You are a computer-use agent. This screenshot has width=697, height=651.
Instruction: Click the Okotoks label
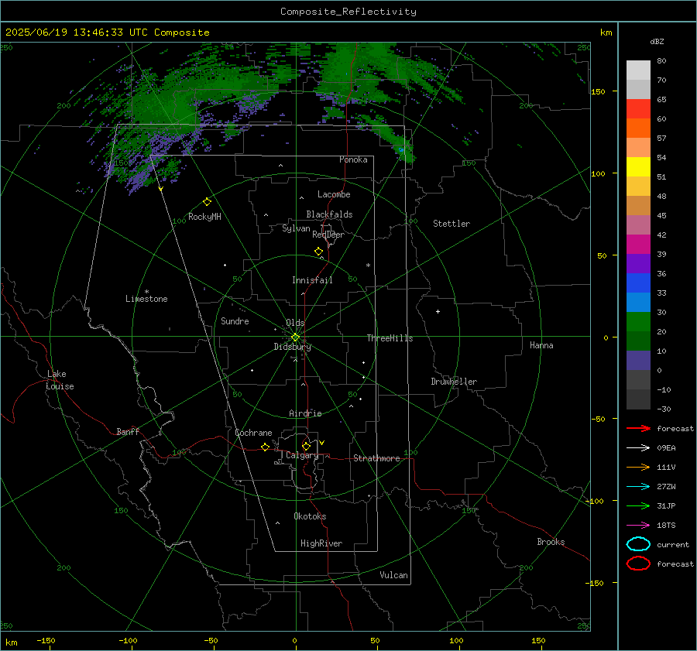coord(310,516)
